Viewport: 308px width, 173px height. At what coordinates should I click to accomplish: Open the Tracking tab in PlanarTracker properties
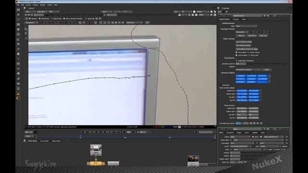[x=235, y=19]
